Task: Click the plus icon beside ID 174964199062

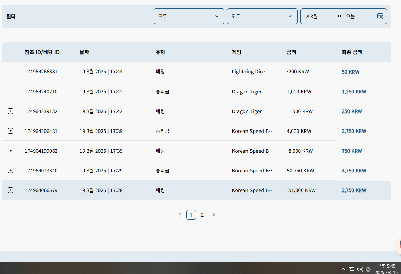Action: coord(11,151)
